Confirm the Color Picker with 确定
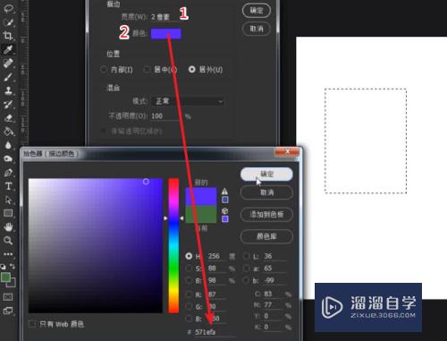447x341 pixels. (266, 175)
